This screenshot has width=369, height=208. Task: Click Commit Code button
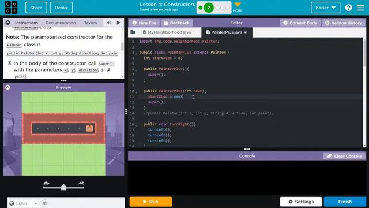tap(300, 23)
